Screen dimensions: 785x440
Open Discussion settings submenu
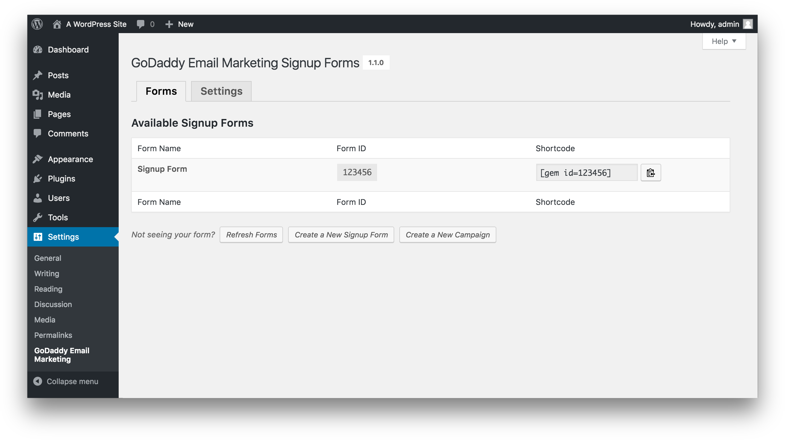pos(53,304)
